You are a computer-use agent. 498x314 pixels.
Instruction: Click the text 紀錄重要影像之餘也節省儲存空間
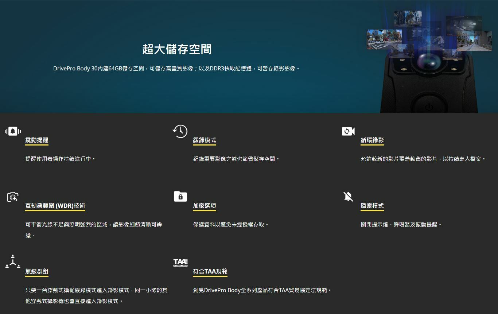[x=237, y=159]
